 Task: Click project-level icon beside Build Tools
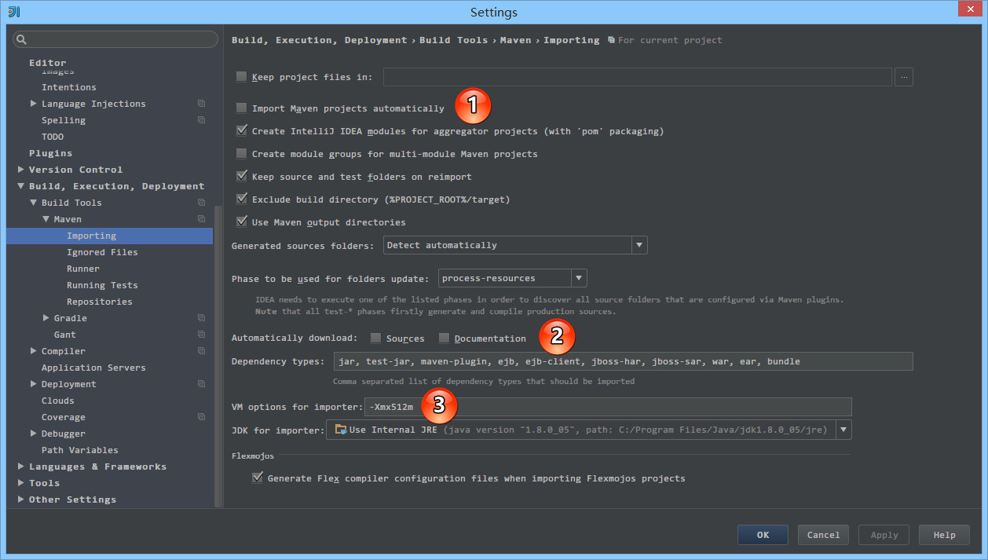(201, 203)
